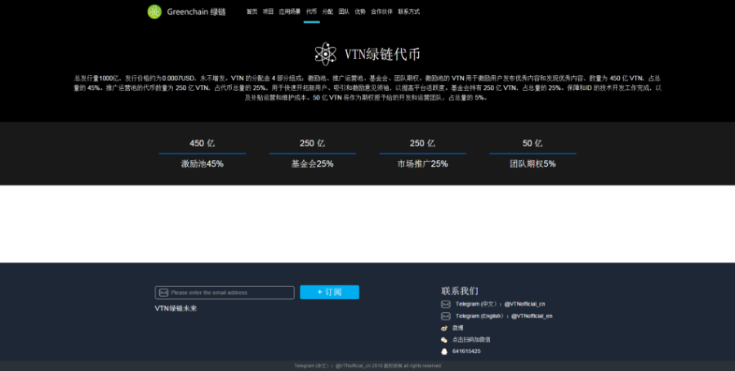Screen dimensions: 735x371
Task: Click the 基金会25% label
Action: pos(312,163)
